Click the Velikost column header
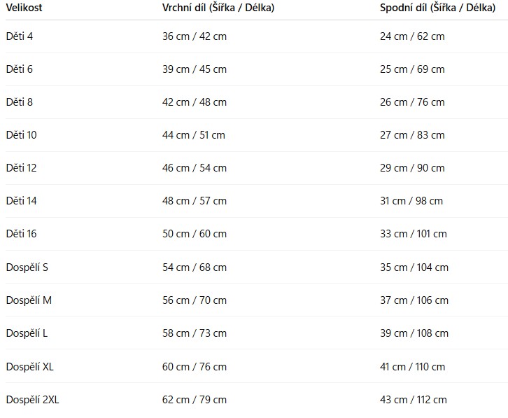 (x=25, y=8)
